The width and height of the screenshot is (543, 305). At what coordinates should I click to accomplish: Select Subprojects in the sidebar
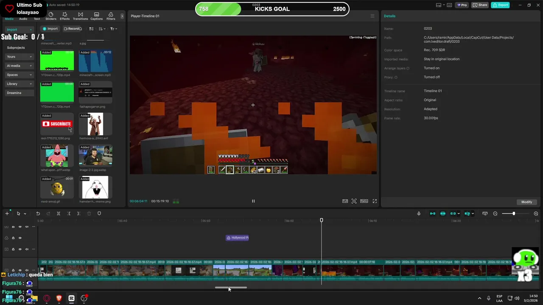[x=16, y=47]
